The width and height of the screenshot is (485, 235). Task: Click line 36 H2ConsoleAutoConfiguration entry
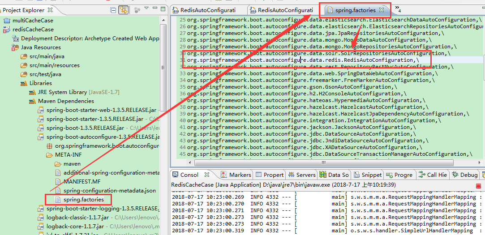(297, 94)
